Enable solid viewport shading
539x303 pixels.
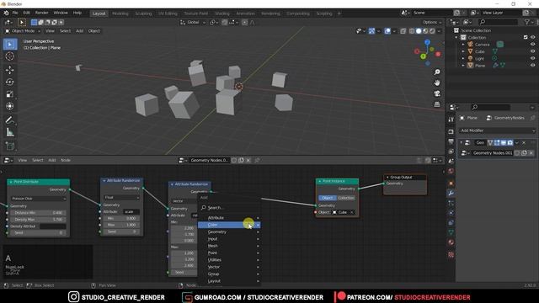click(x=419, y=31)
